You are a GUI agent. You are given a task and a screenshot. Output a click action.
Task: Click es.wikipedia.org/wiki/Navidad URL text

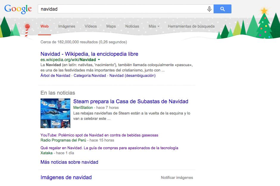tap(68, 60)
